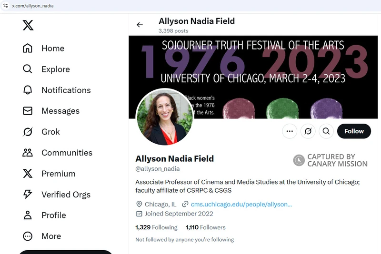Select the Verified Orgs menu label

tap(66, 195)
